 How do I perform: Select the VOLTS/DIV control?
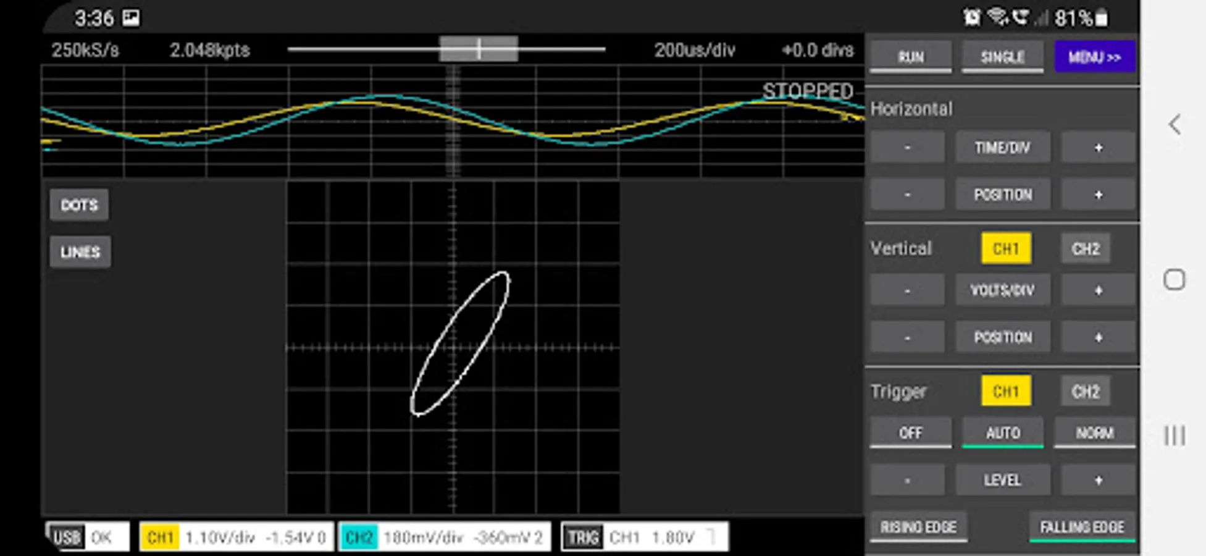pyautogui.click(x=1002, y=290)
